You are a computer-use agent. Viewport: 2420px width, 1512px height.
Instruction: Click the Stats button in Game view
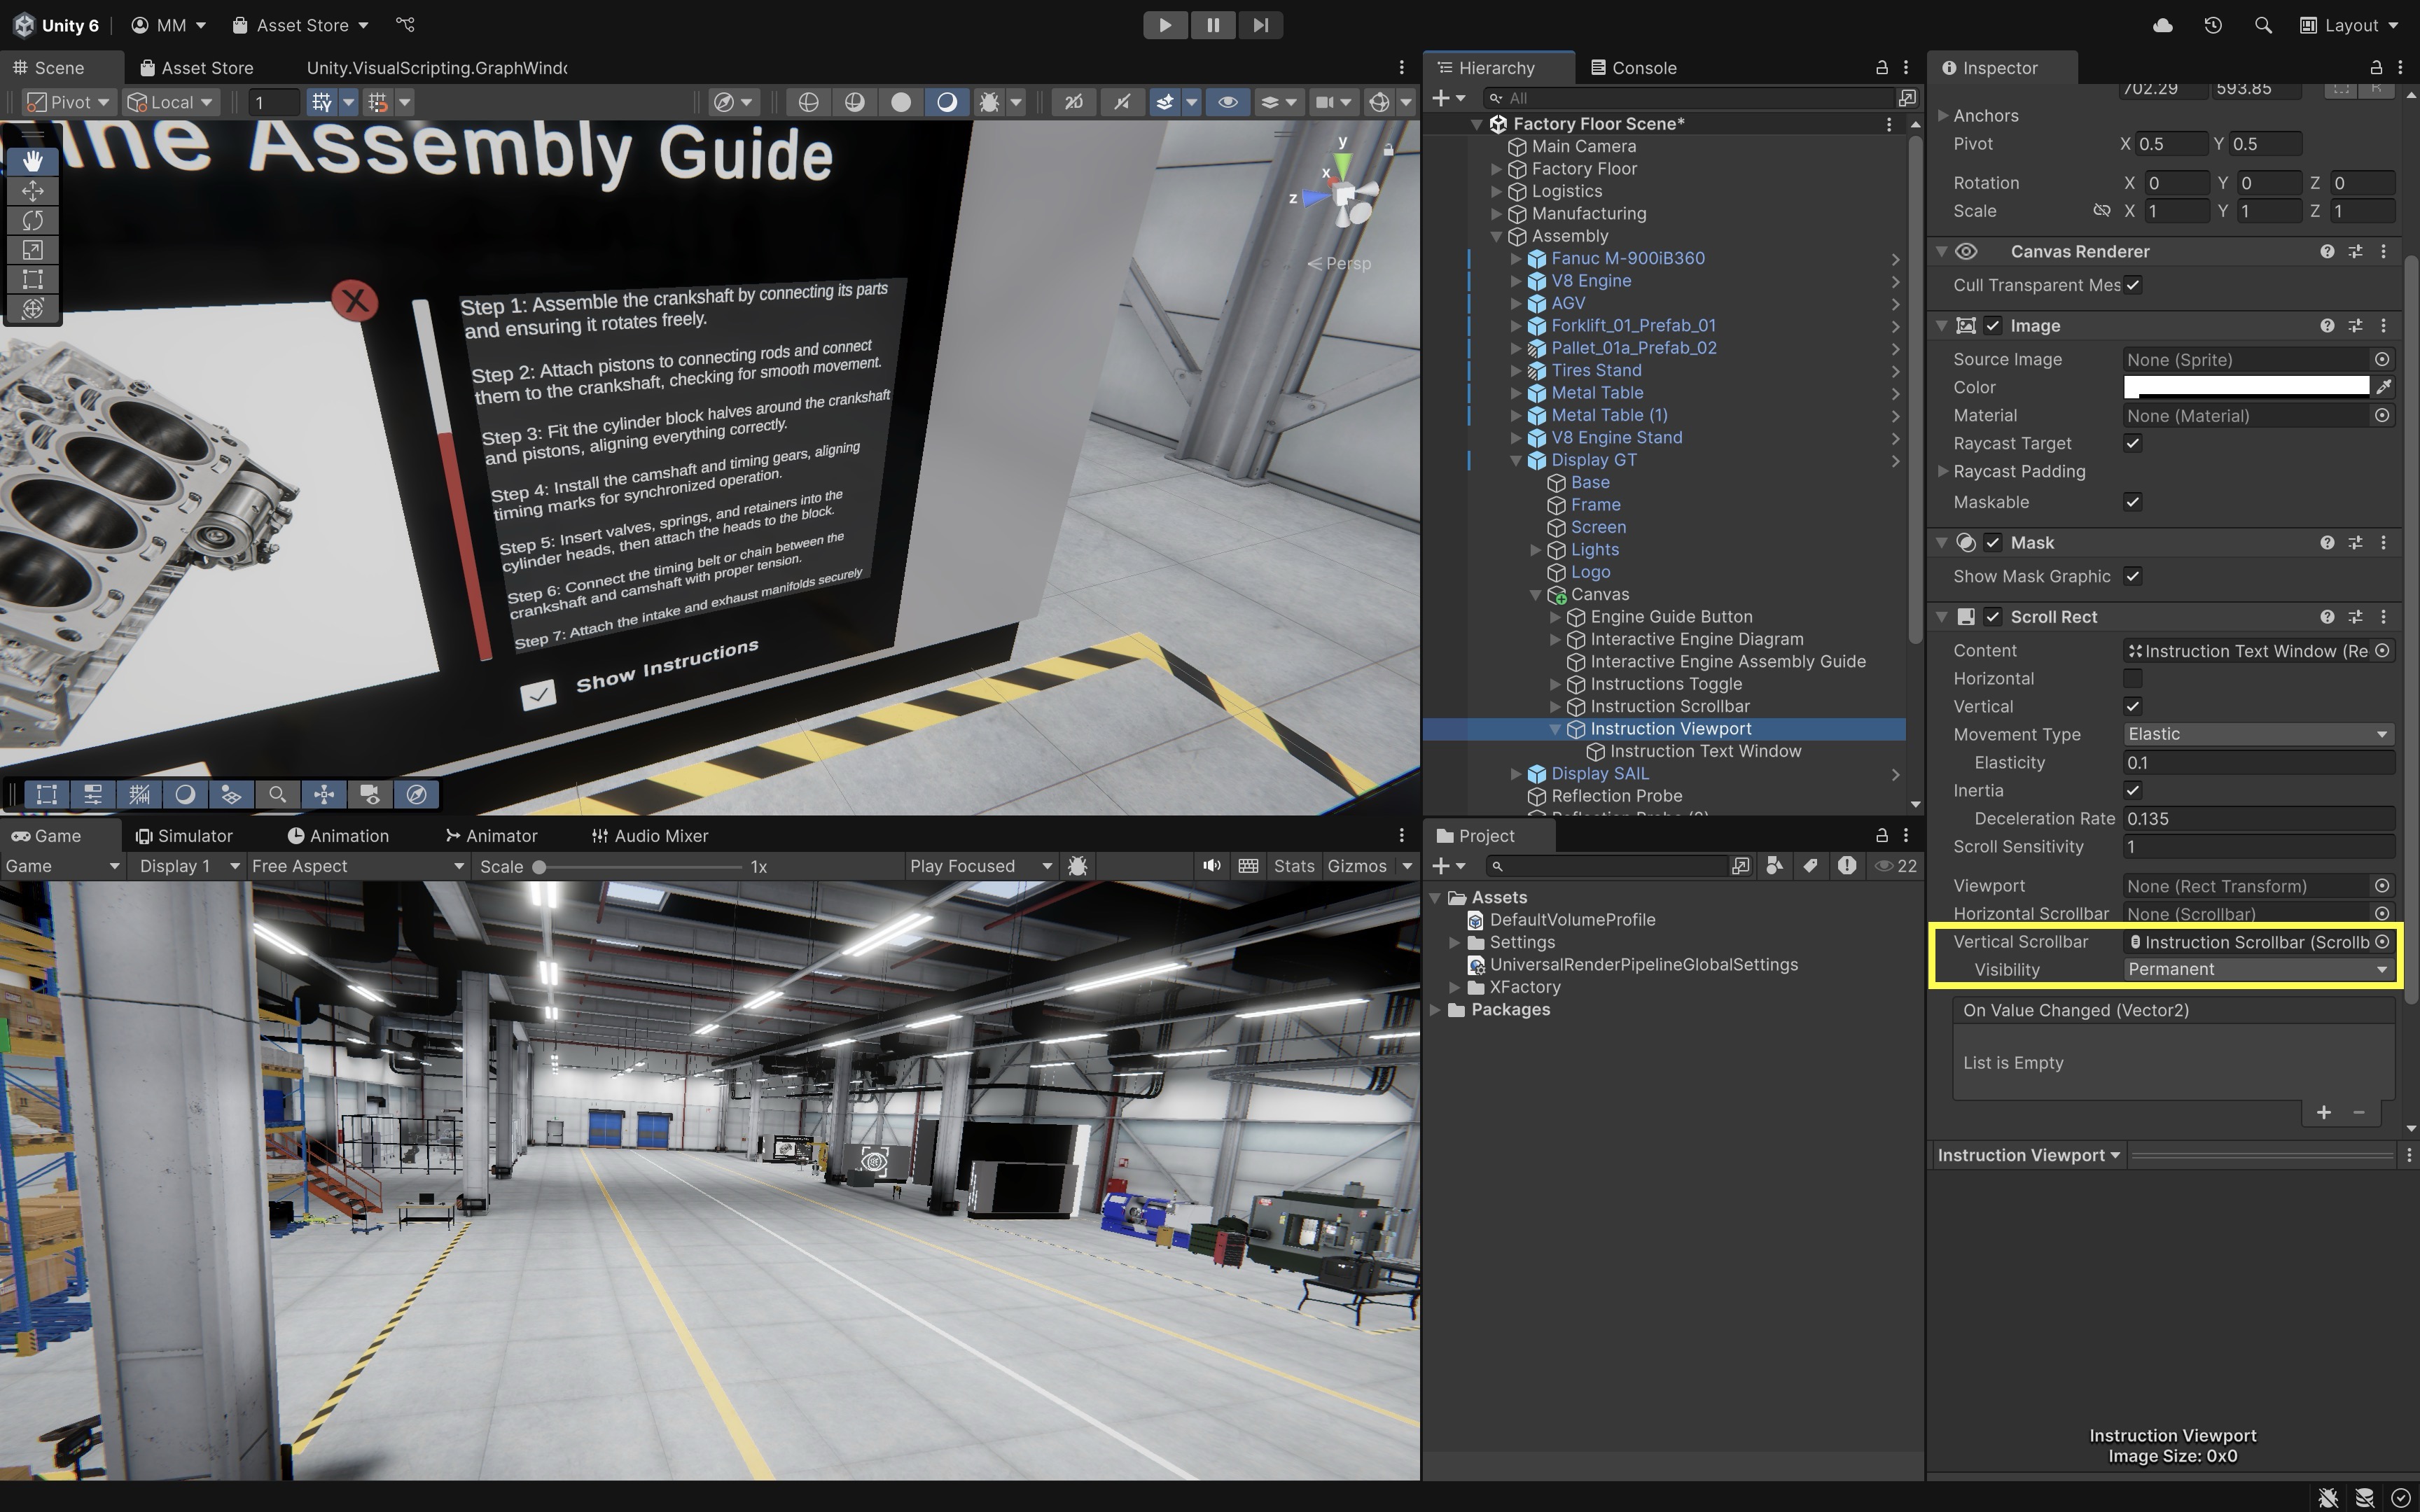[1293, 866]
